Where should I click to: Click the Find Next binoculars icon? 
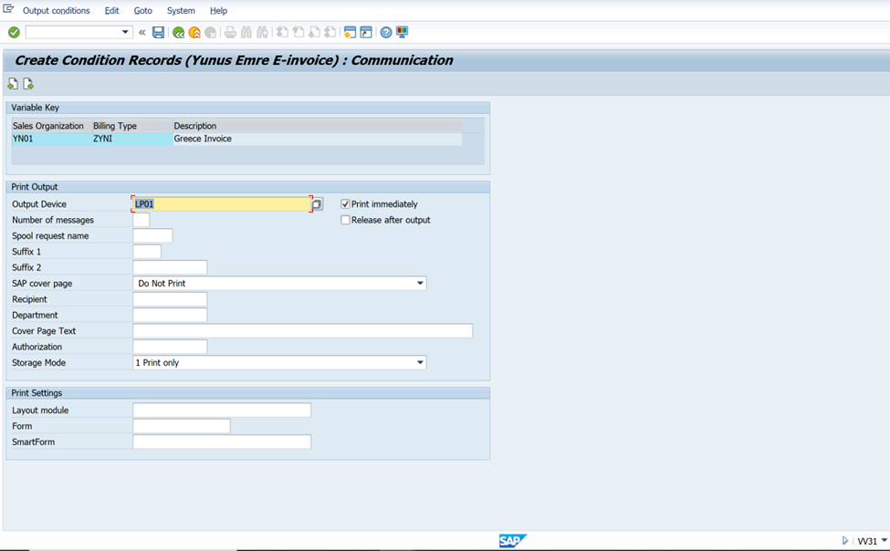[262, 32]
